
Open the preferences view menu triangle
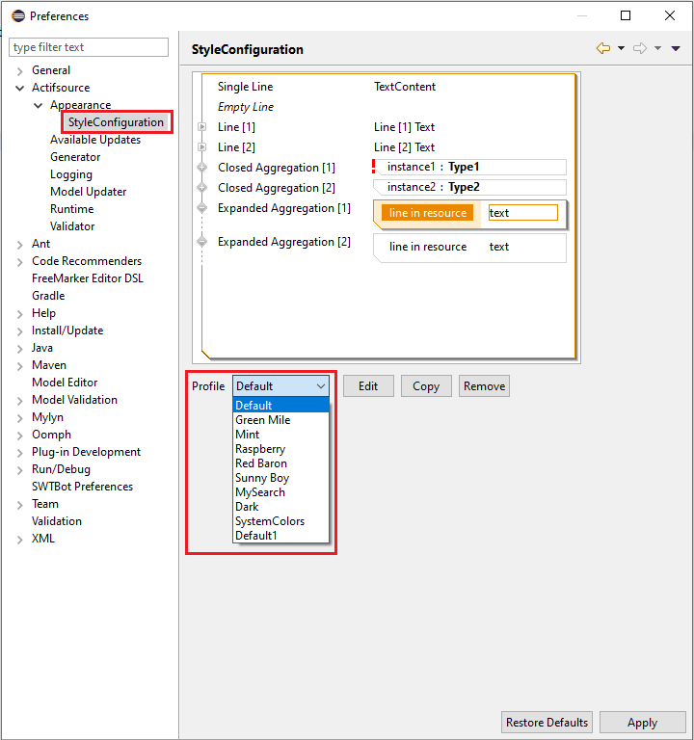676,48
